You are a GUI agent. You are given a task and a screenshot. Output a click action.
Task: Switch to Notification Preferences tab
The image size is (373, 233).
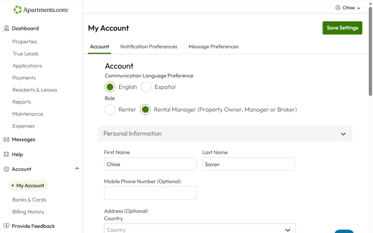149,47
